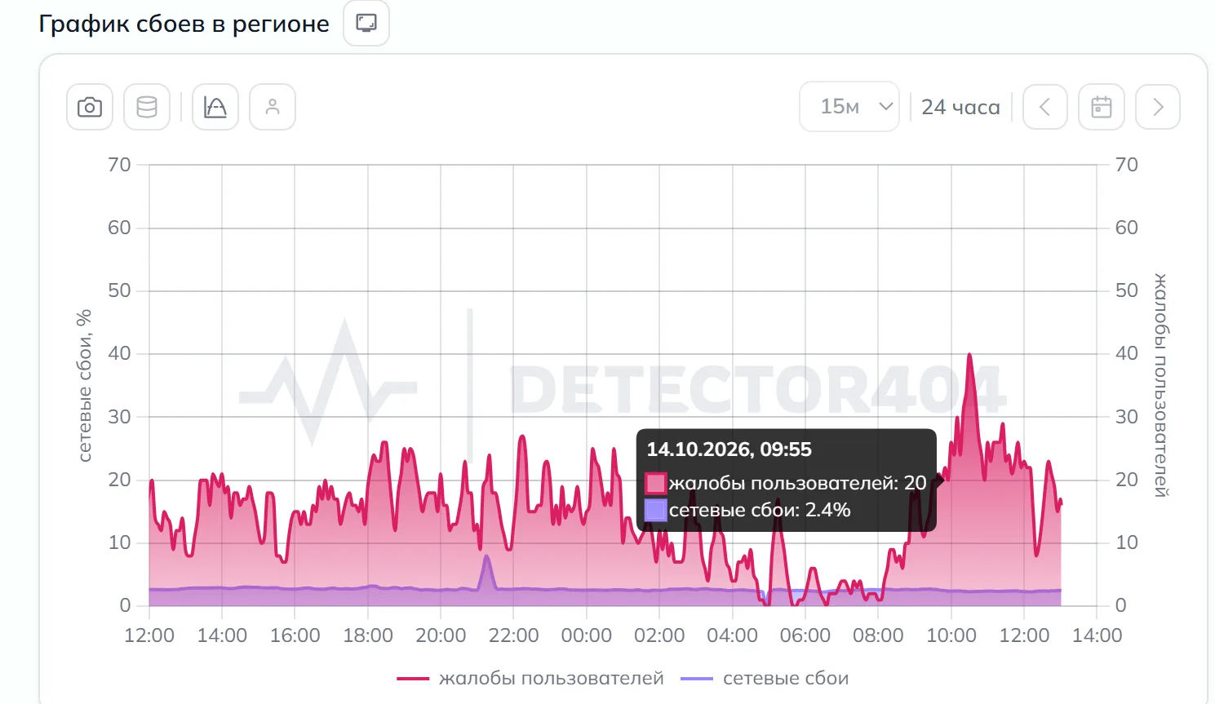Click the camera screenshot icon
This screenshot has width=1215, height=704.
pyautogui.click(x=90, y=107)
